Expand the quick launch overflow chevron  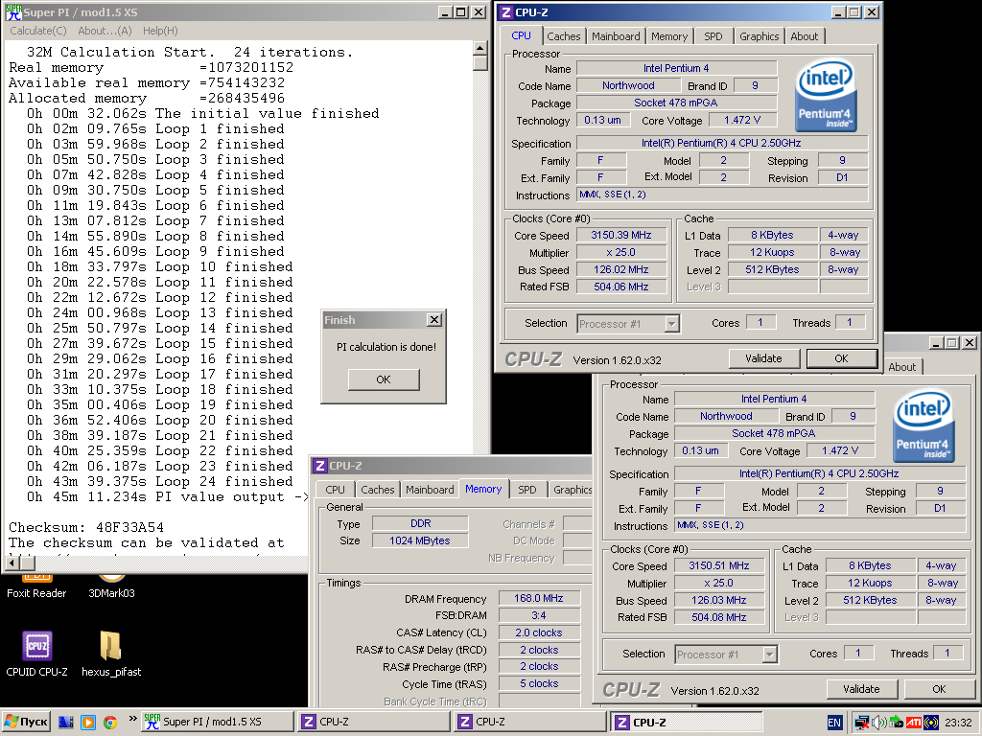(132, 719)
